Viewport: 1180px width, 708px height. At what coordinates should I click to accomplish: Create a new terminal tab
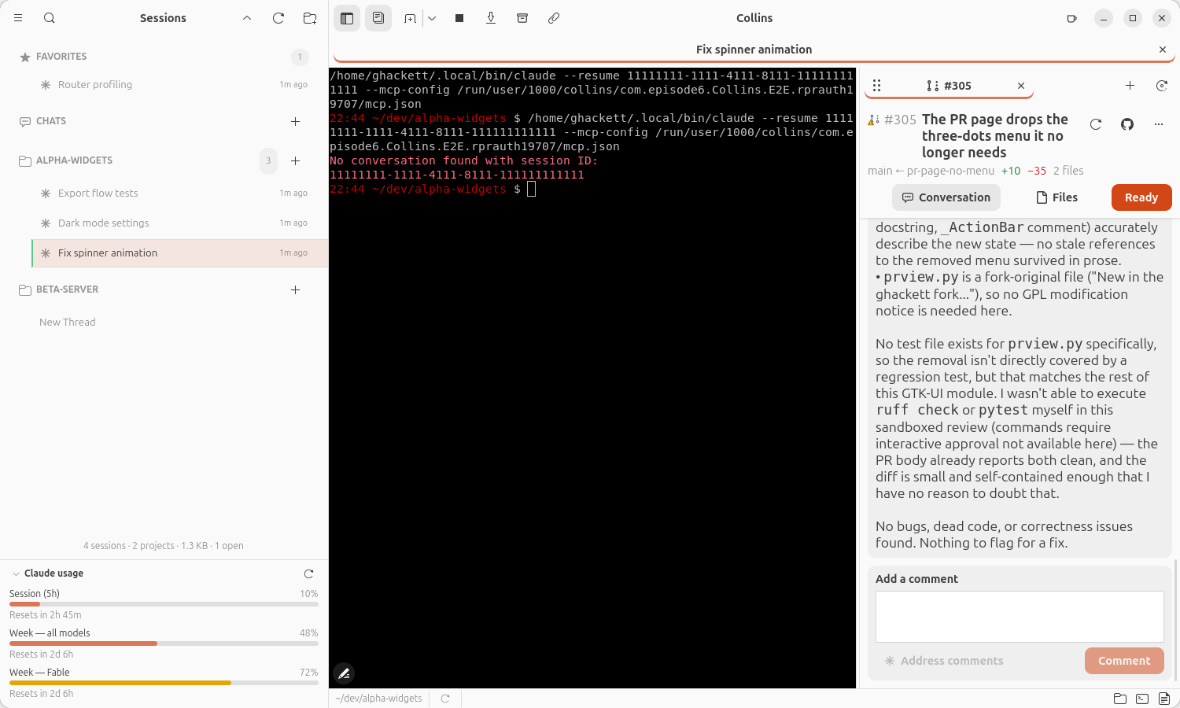click(410, 18)
